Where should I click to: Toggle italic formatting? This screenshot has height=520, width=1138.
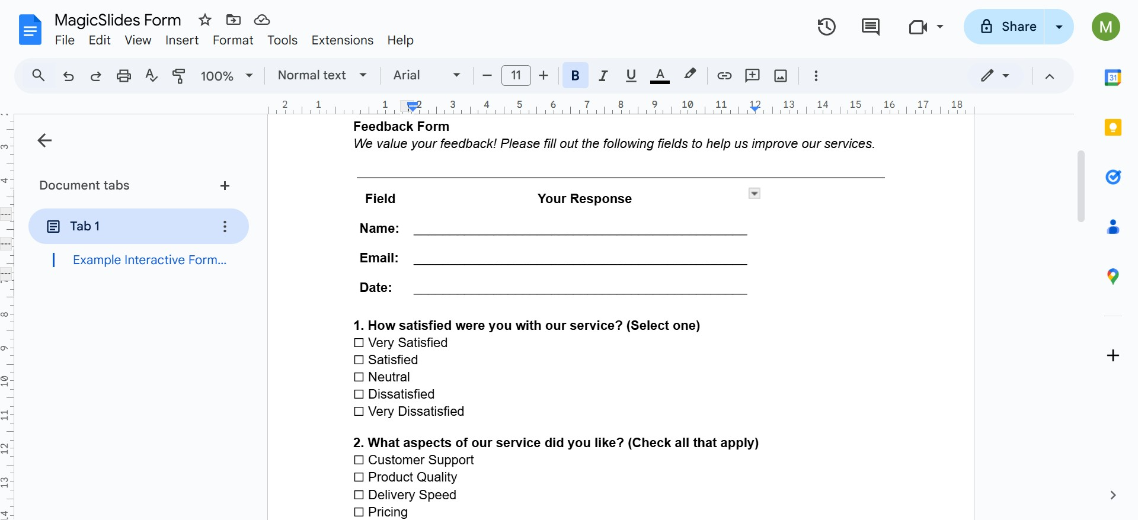pos(603,76)
